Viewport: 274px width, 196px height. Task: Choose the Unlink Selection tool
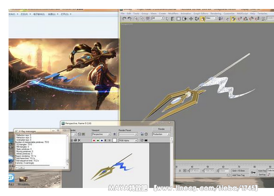pos(142,19)
